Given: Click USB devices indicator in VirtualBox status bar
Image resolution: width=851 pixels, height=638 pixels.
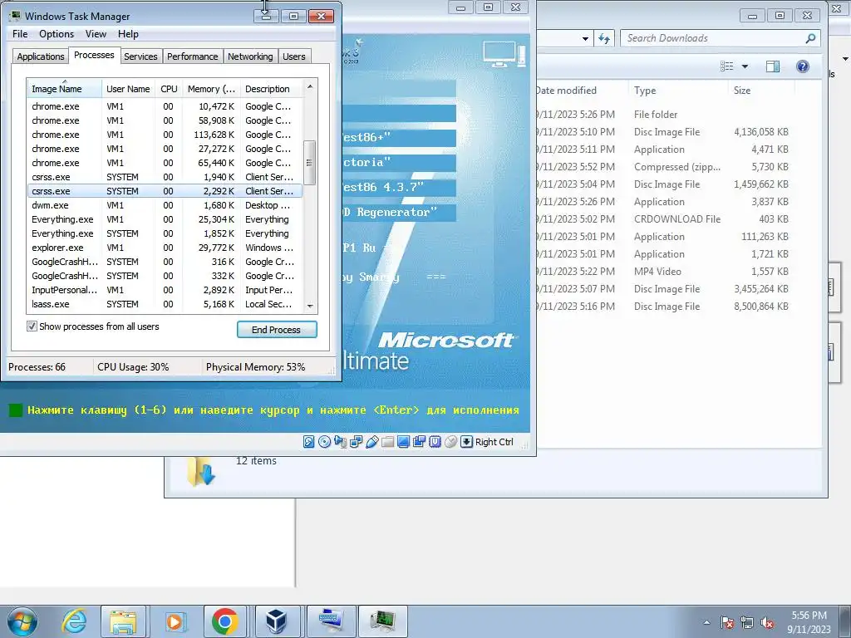Looking at the screenshot, I should coord(371,442).
